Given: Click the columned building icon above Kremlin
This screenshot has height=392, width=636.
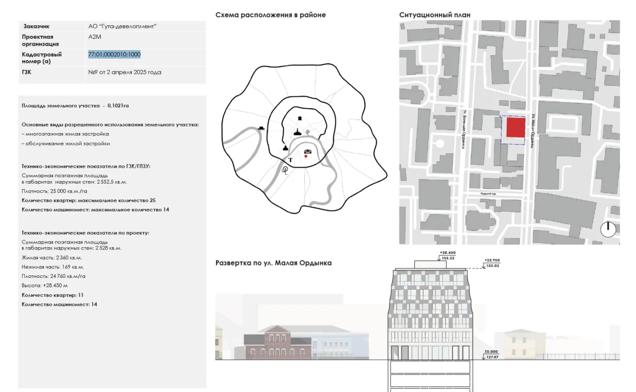Looking at the screenshot, I should click(300, 118).
